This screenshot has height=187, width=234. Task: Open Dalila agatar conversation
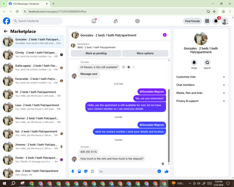point(33,68)
